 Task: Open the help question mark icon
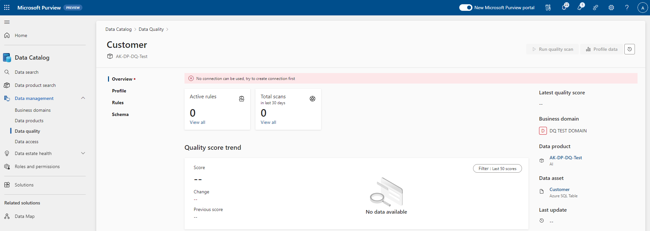[627, 8]
